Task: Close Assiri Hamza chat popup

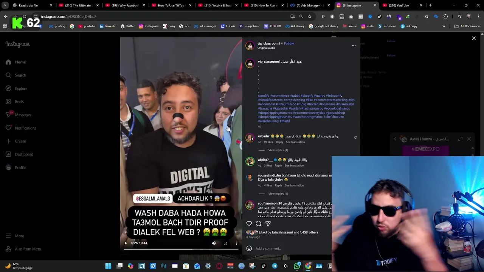Action: (x=469, y=139)
